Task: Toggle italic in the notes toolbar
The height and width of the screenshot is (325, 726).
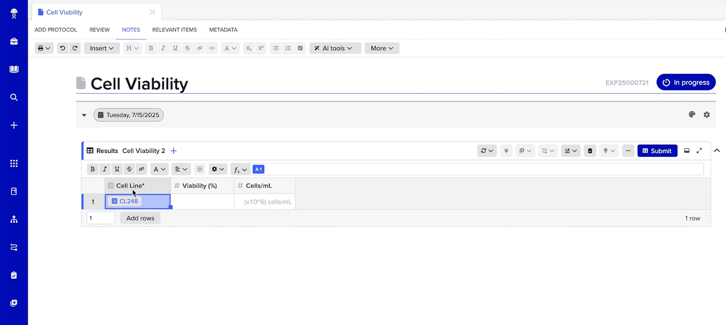Action: point(163,48)
